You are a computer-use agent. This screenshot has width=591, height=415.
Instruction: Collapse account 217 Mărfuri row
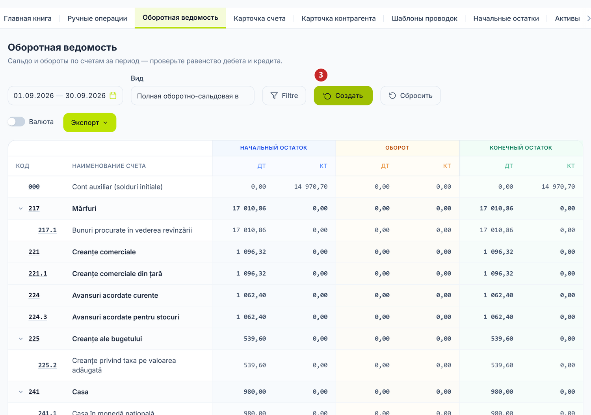(x=21, y=209)
